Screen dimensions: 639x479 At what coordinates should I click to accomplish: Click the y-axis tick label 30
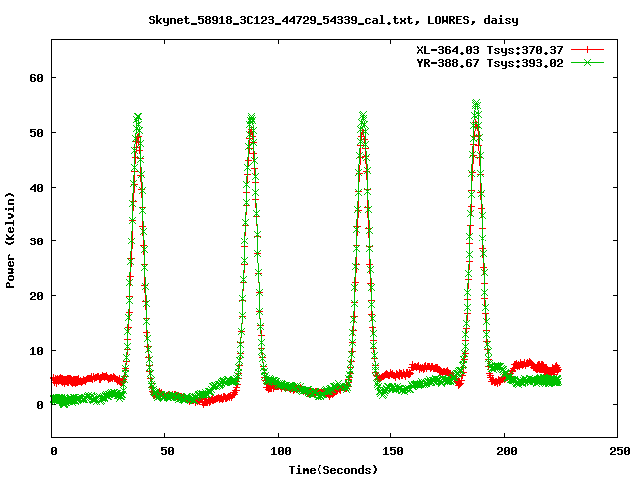(36, 241)
